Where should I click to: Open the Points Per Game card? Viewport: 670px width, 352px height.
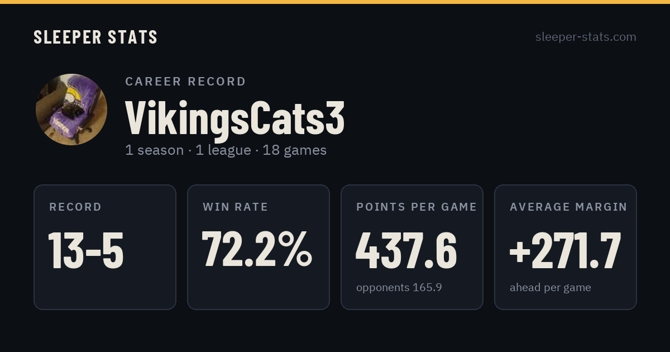[412, 247]
